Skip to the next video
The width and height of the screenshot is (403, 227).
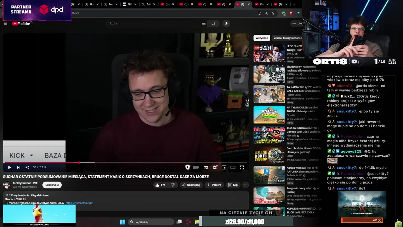[18, 167]
